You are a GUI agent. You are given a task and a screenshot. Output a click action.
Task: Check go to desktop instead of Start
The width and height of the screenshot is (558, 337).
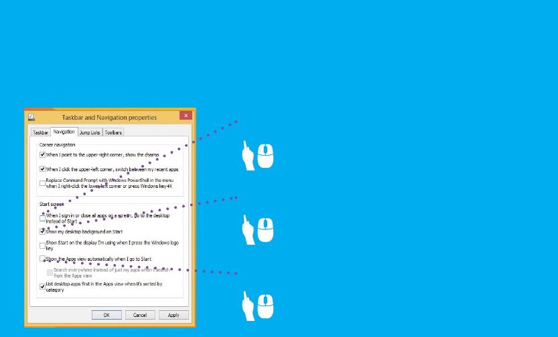(42, 218)
